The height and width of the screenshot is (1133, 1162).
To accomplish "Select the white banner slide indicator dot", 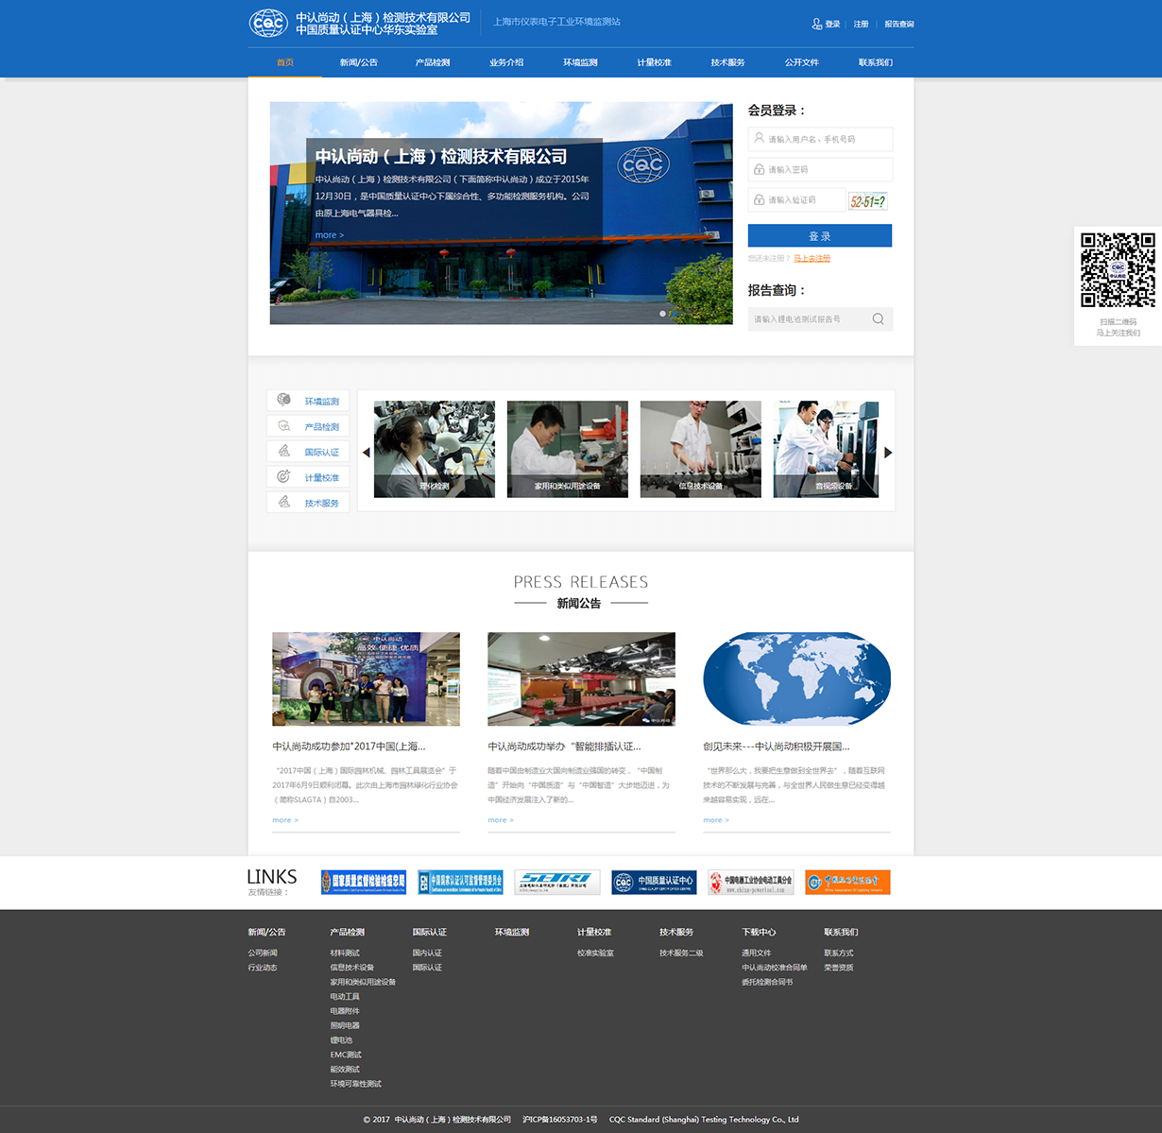I will point(662,314).
